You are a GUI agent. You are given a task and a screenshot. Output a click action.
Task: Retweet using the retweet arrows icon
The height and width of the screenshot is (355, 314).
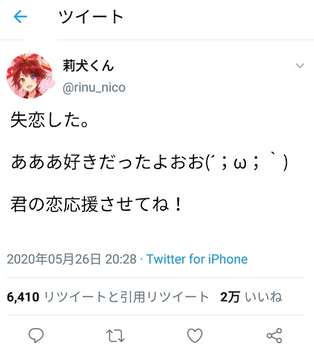click(x=115, y=336)
